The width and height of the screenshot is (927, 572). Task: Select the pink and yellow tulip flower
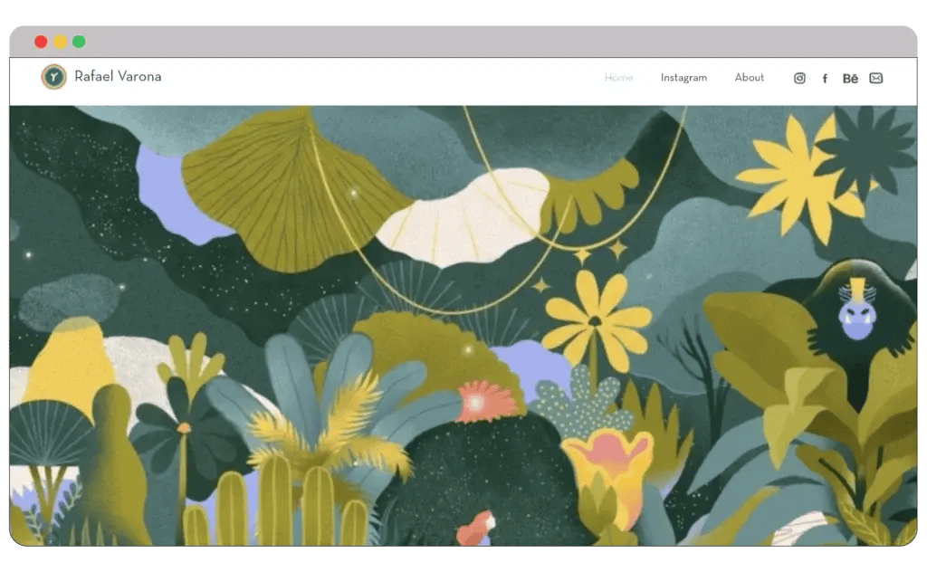(x=607, y=462)
